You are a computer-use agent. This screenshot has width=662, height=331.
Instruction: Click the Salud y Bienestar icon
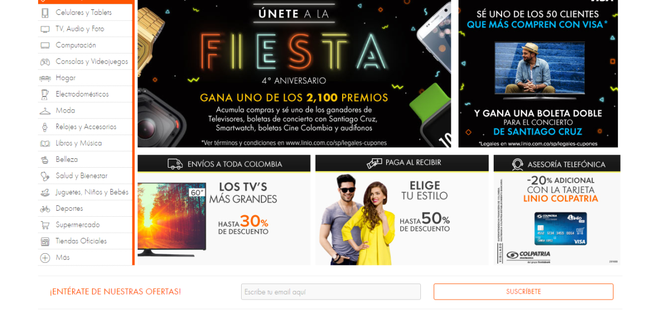(x=45, y=176)
